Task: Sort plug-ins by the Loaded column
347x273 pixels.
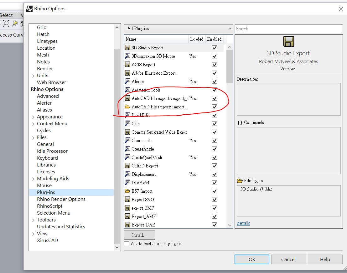Action: pos(197,39)
